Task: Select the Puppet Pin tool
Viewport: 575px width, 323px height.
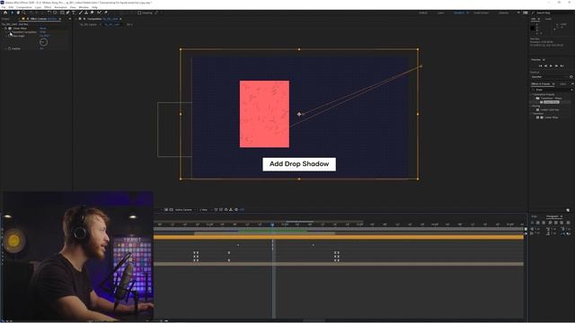Action: [106, 13]
